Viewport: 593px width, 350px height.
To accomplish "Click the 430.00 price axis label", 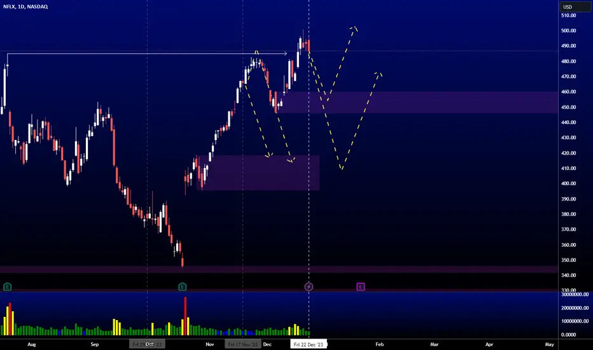I will 568,137.
